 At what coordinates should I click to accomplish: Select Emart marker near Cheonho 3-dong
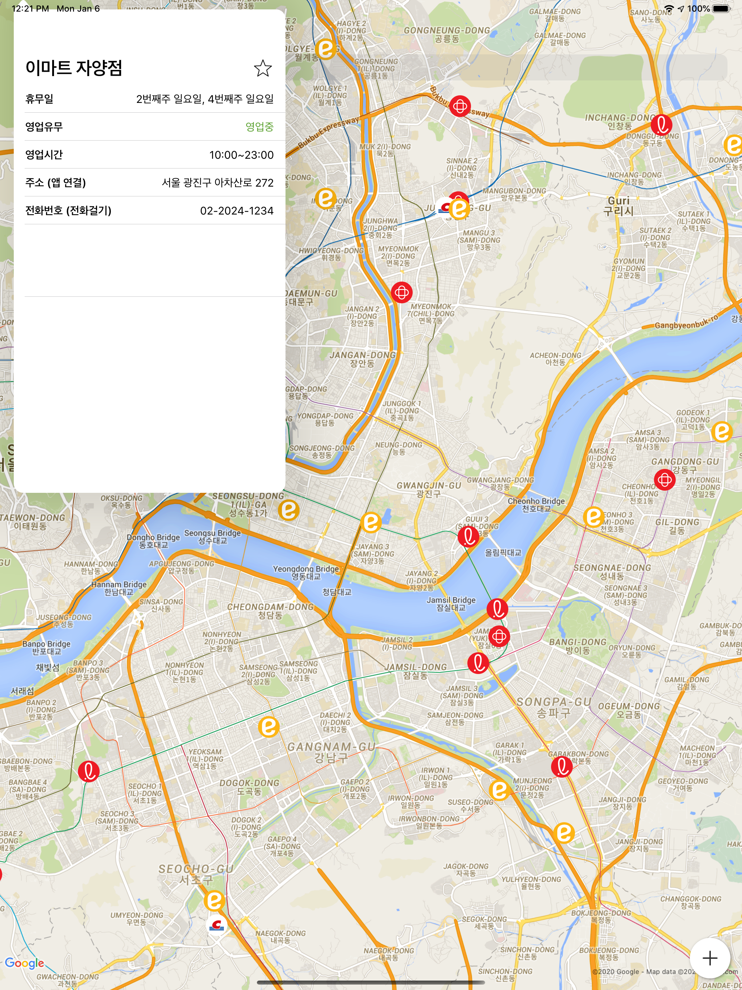tap(594, 517)
